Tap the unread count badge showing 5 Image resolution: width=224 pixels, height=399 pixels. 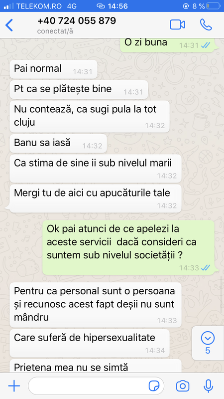(208, 351)
